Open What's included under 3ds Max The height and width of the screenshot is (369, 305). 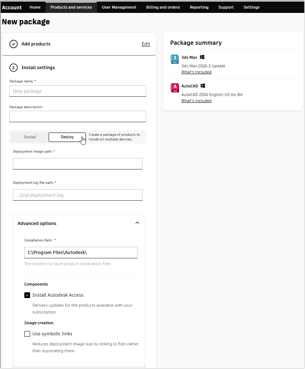point(196,72)
